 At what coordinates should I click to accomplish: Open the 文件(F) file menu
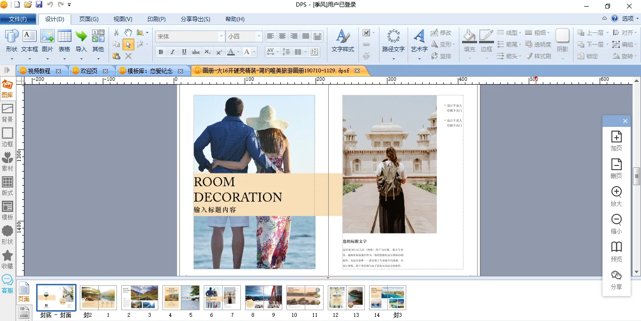(18, 19)
